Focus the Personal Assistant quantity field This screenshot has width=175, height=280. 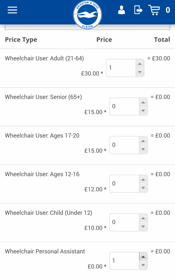tap(124, 261)
